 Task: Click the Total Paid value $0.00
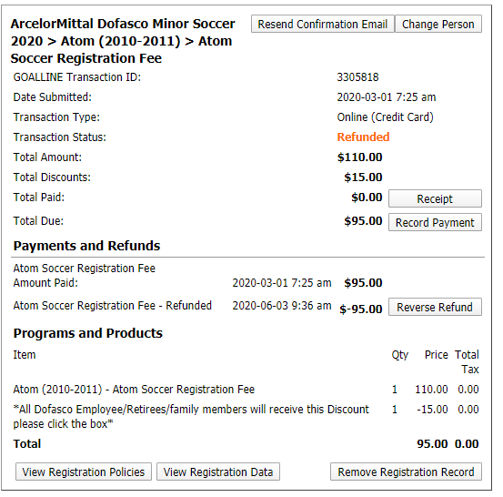click(x=367, y=198)
